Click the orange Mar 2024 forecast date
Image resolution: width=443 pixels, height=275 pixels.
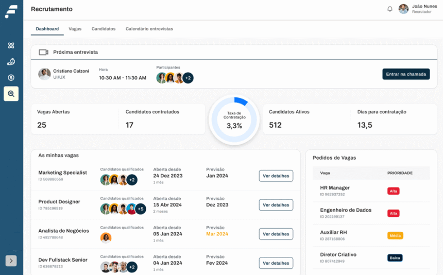pyautogui.click(x=217, y=234)
